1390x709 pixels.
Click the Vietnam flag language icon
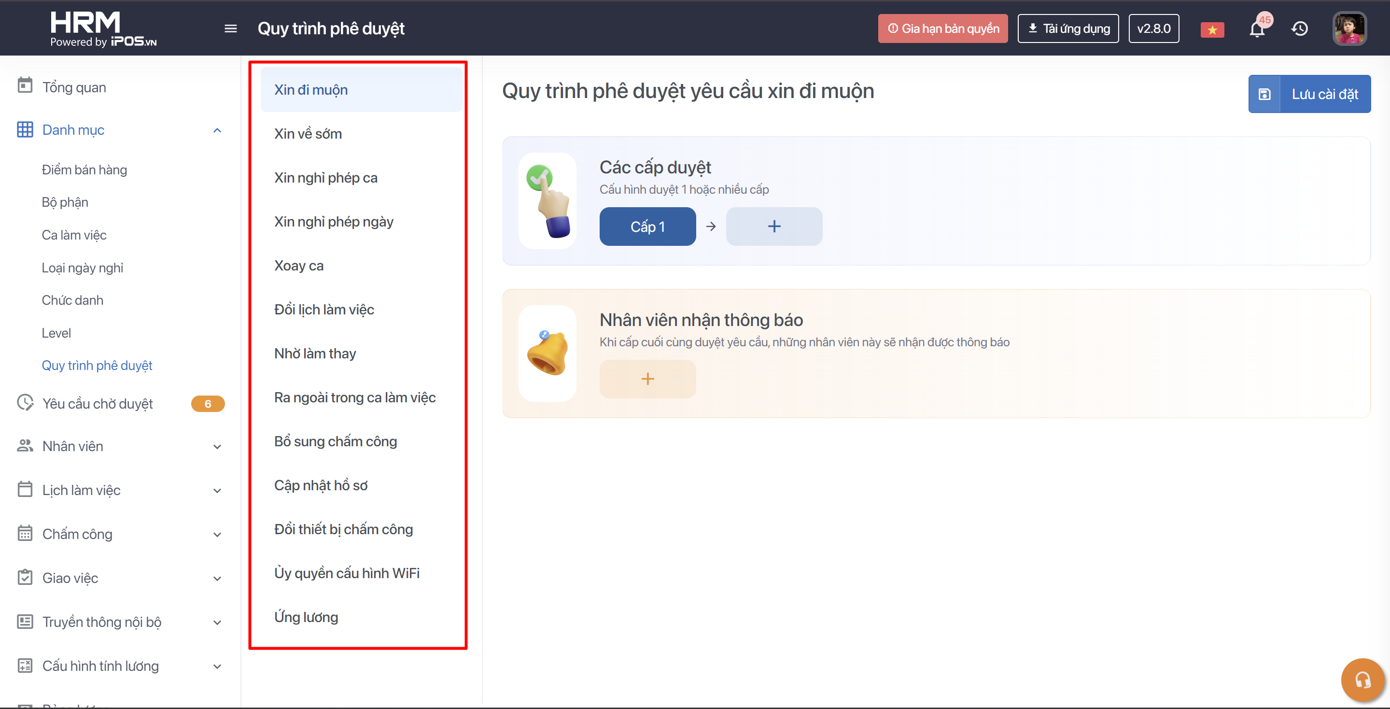(x=1212, y=29)
